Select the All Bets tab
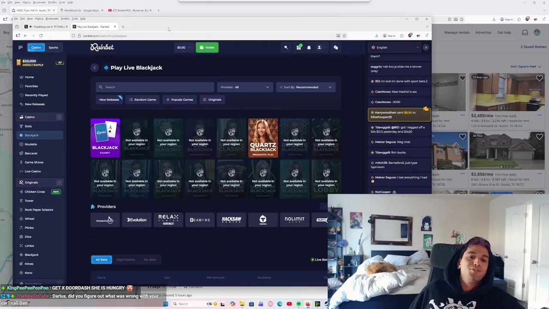This screenshot has width=549, height=309. coord(102,260)
